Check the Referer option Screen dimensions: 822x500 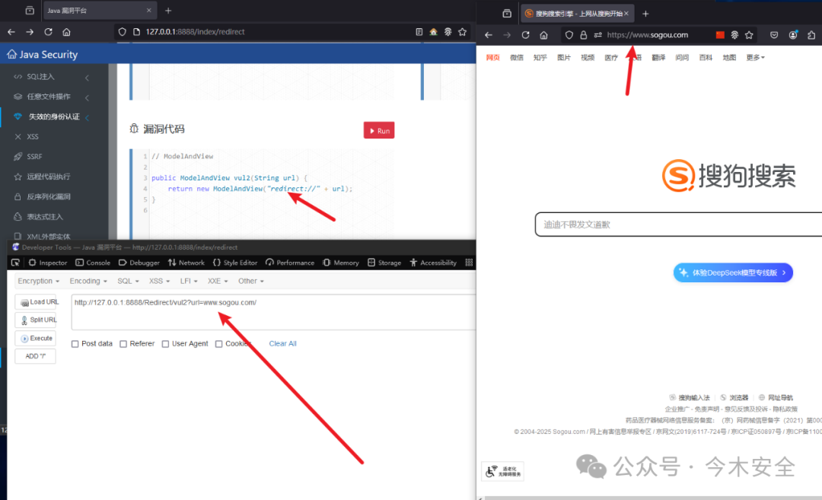(123, 344)
